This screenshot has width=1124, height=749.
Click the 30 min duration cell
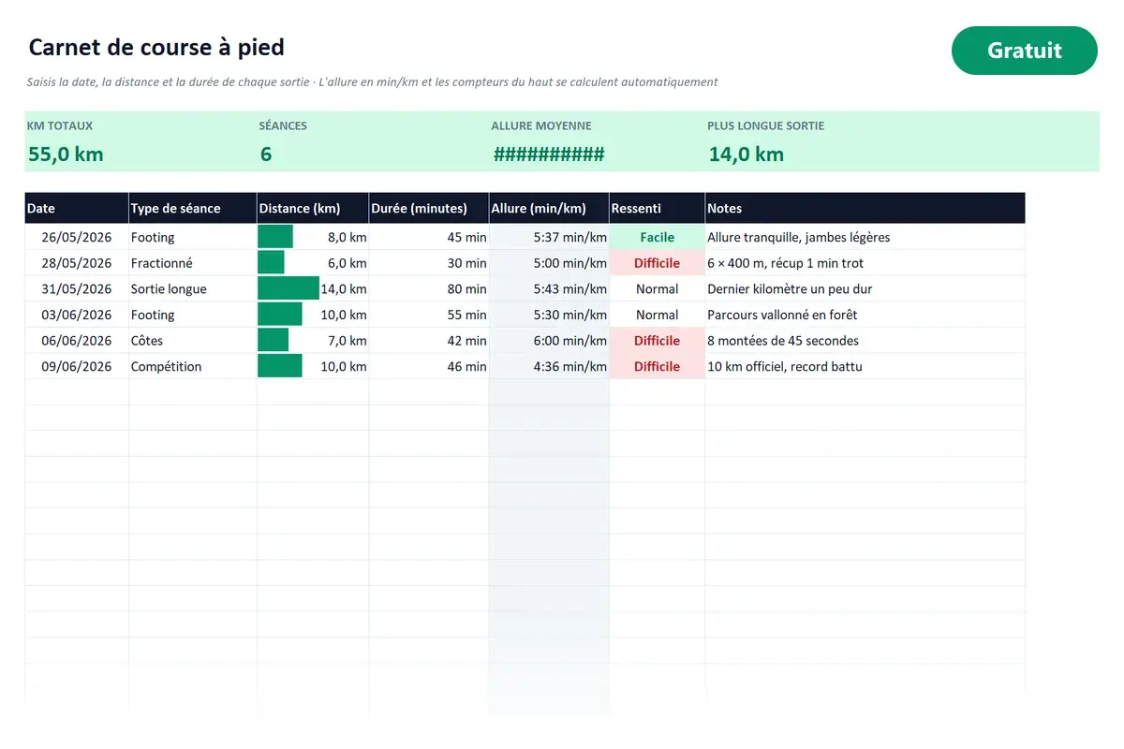429,263
